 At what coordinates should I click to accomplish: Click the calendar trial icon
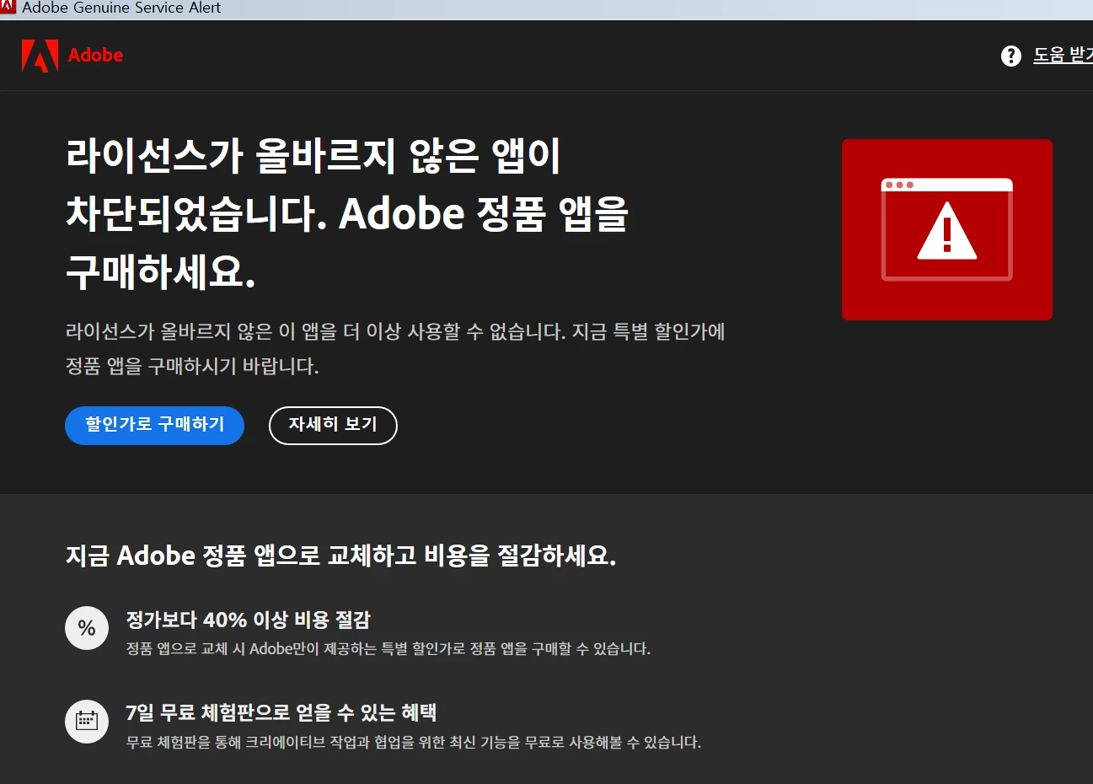(x=87, y=722)
